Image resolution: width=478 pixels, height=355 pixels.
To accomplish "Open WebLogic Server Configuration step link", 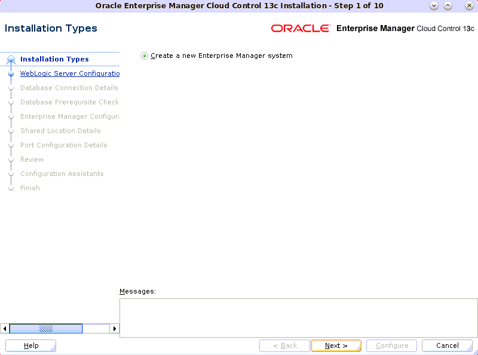I will 70,73.
